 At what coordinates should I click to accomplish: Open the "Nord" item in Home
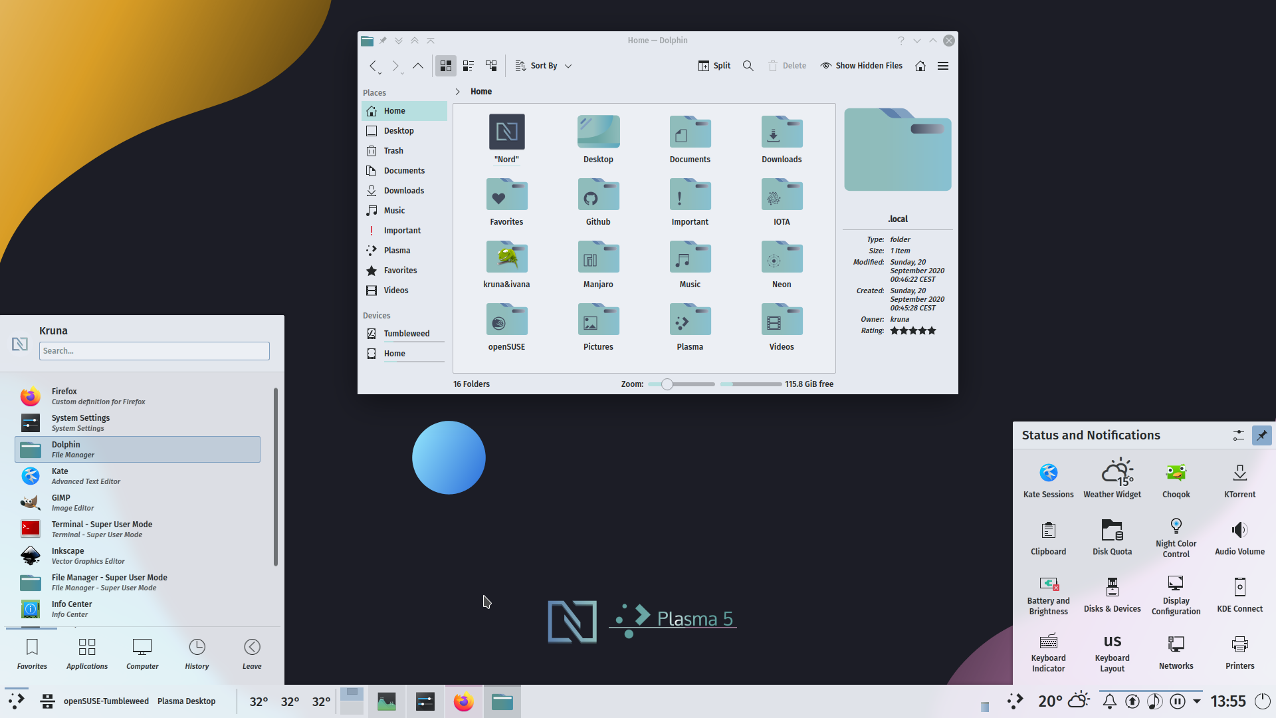pos(506,140)
